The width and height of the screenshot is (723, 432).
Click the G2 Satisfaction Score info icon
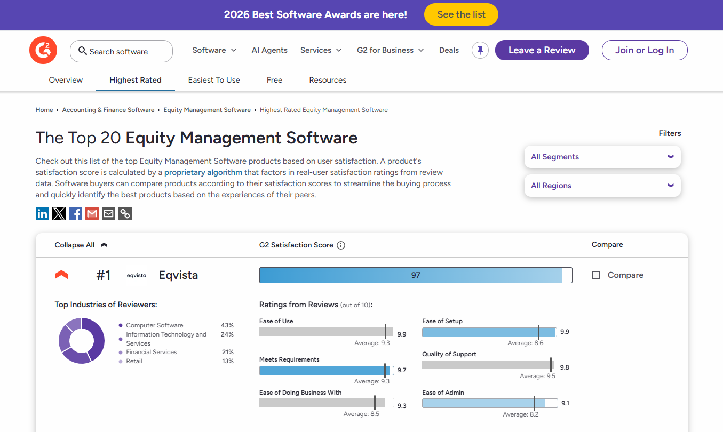click(341, 245)
